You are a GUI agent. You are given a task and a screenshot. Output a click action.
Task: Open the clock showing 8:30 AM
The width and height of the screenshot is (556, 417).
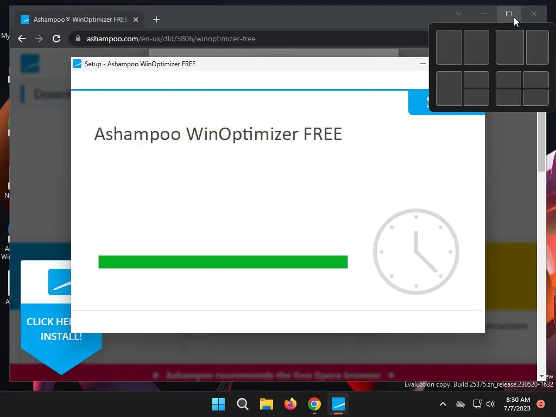pyautogui.click(x=517, y=404)
